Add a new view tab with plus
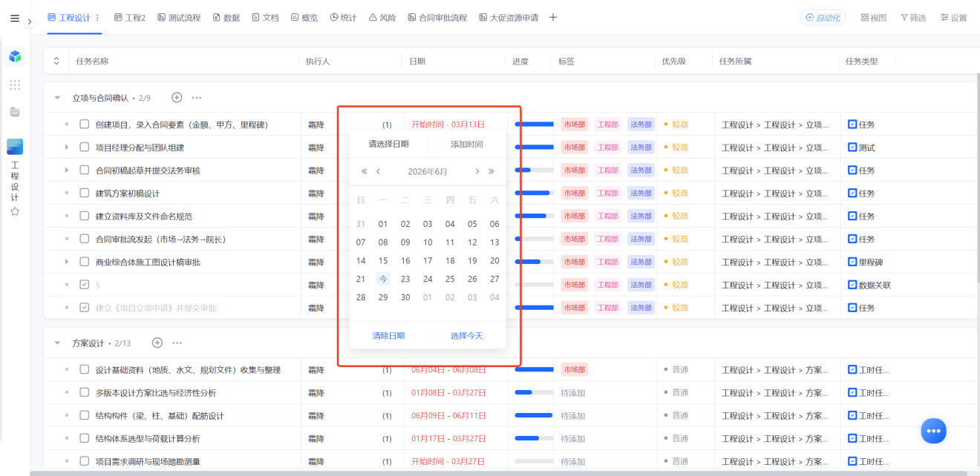 (553, 18)
